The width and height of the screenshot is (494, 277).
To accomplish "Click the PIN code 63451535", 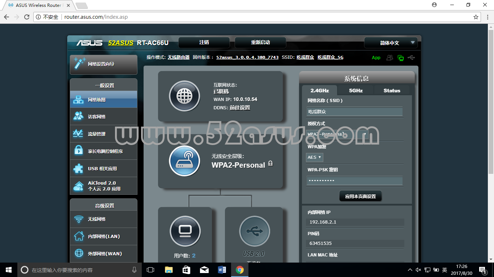I will point(320,243).
